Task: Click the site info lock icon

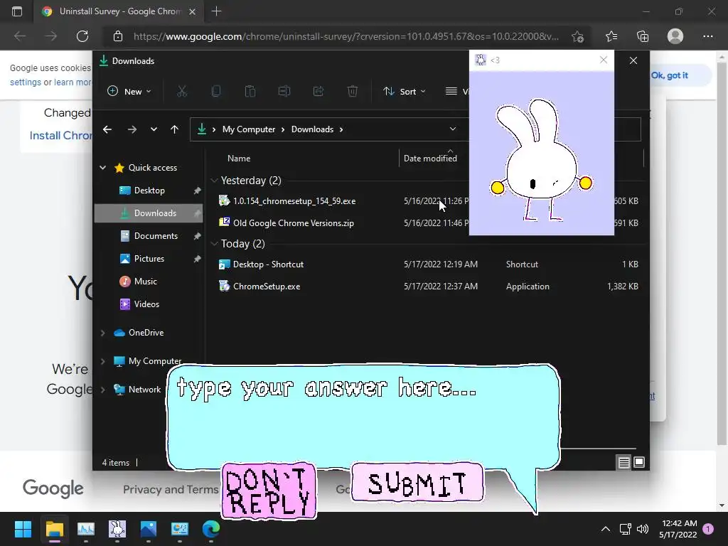Action: (118, 36)
